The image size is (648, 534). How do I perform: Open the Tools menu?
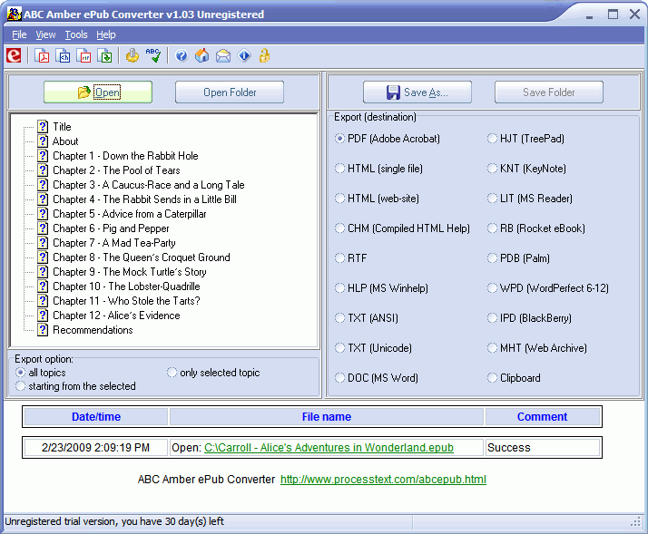[x=76, y=34]
